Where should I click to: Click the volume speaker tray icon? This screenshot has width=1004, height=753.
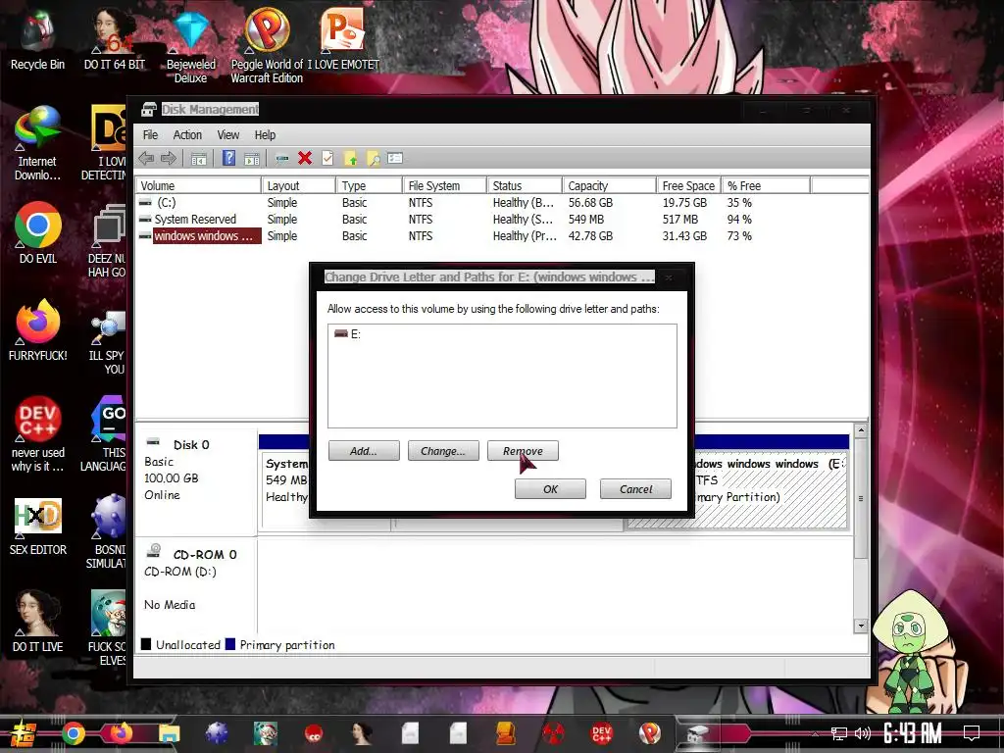pos(862,733)
